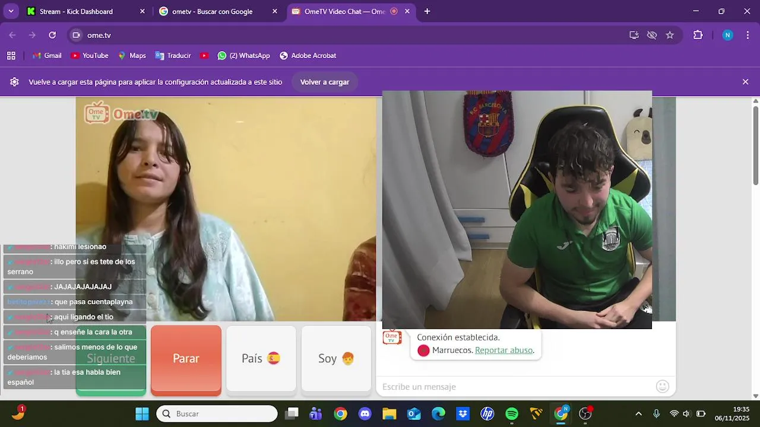This screenshot has height=427, width=760.
Task: Open the Gmail bookmark
Action: coord(47,55)
